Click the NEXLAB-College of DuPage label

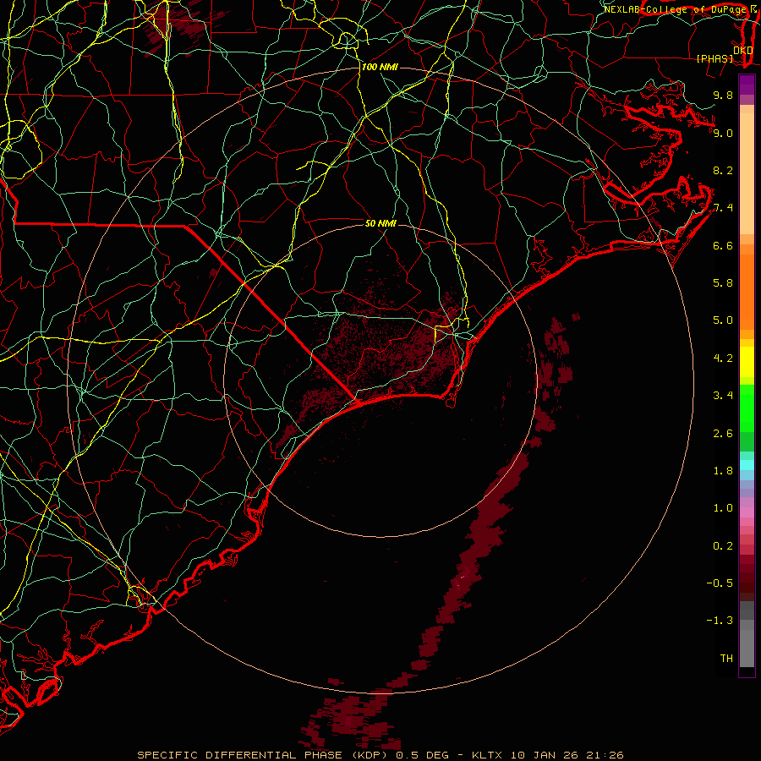[676, 9]
